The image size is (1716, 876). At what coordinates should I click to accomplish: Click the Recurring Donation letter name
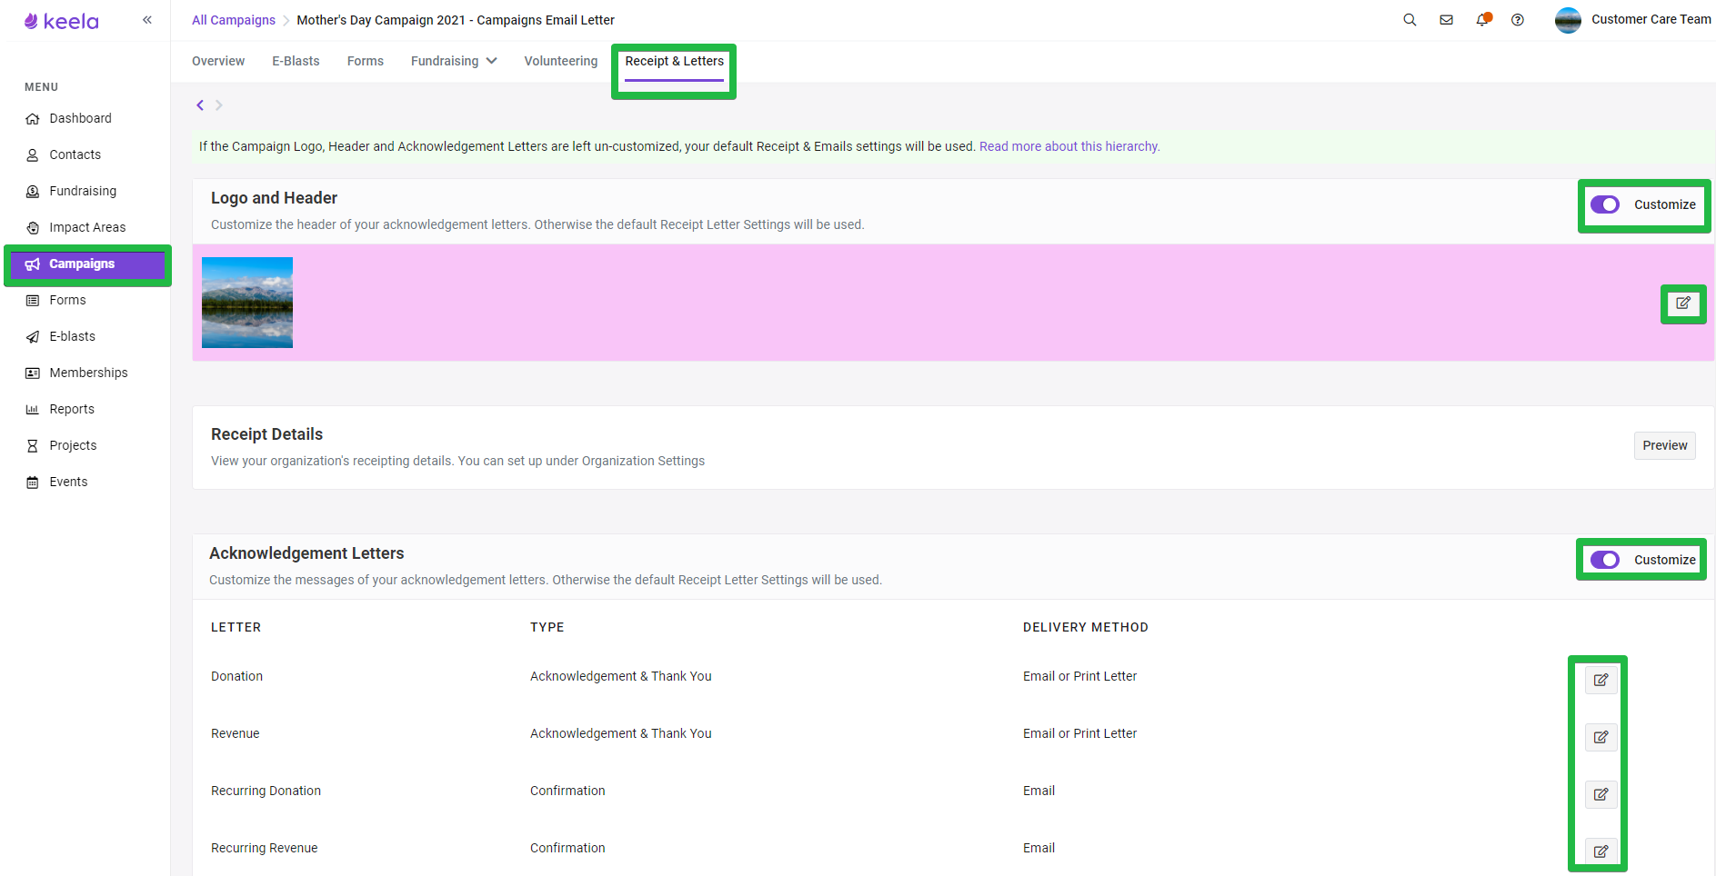click(266, 791)
